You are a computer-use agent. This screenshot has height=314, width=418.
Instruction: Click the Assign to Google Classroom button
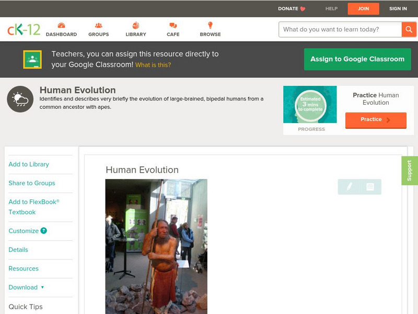tap(357, 59)
